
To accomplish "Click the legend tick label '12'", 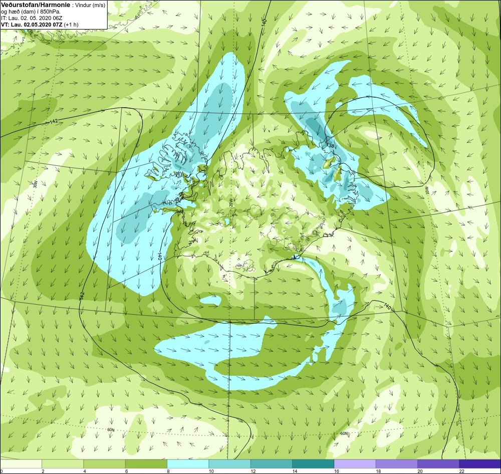I will tap(253, 471).
